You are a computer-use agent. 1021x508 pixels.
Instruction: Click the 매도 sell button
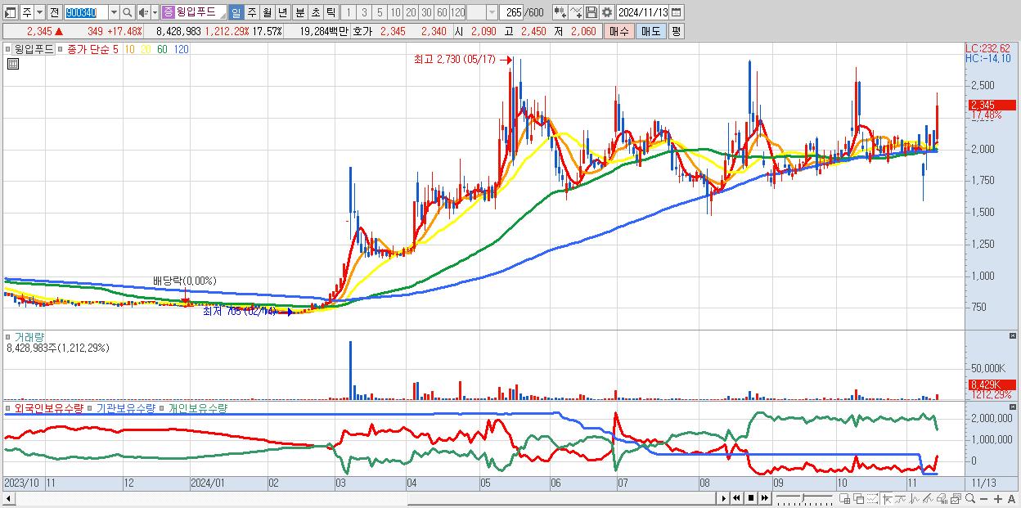[x=650, y=31]
